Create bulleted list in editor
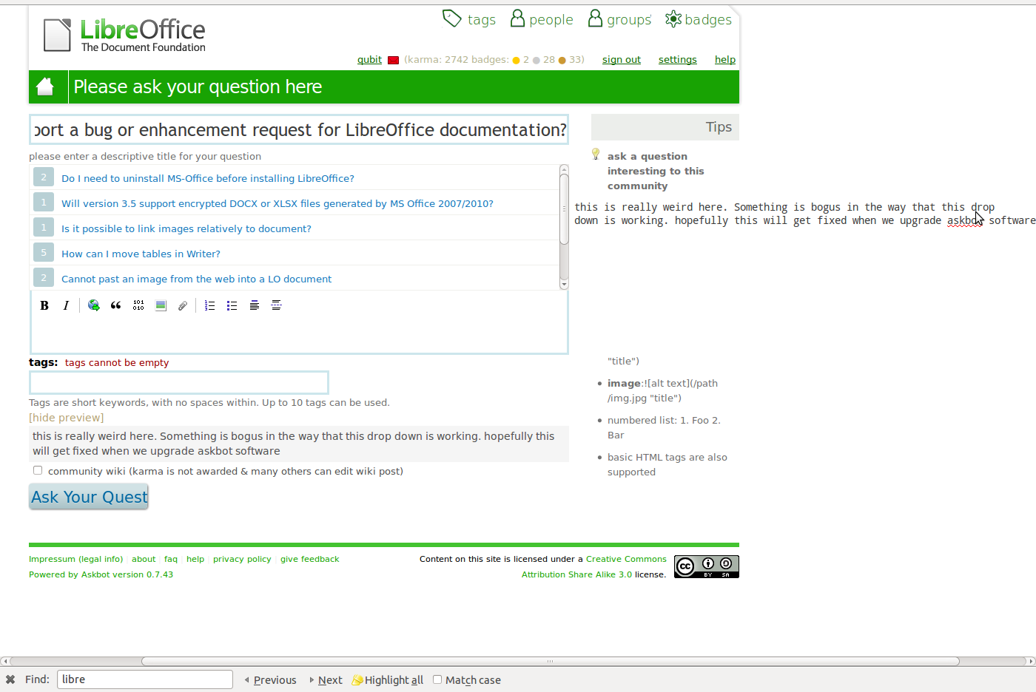The width and height of the screenshot is (1036, 692). click(232, 305)
